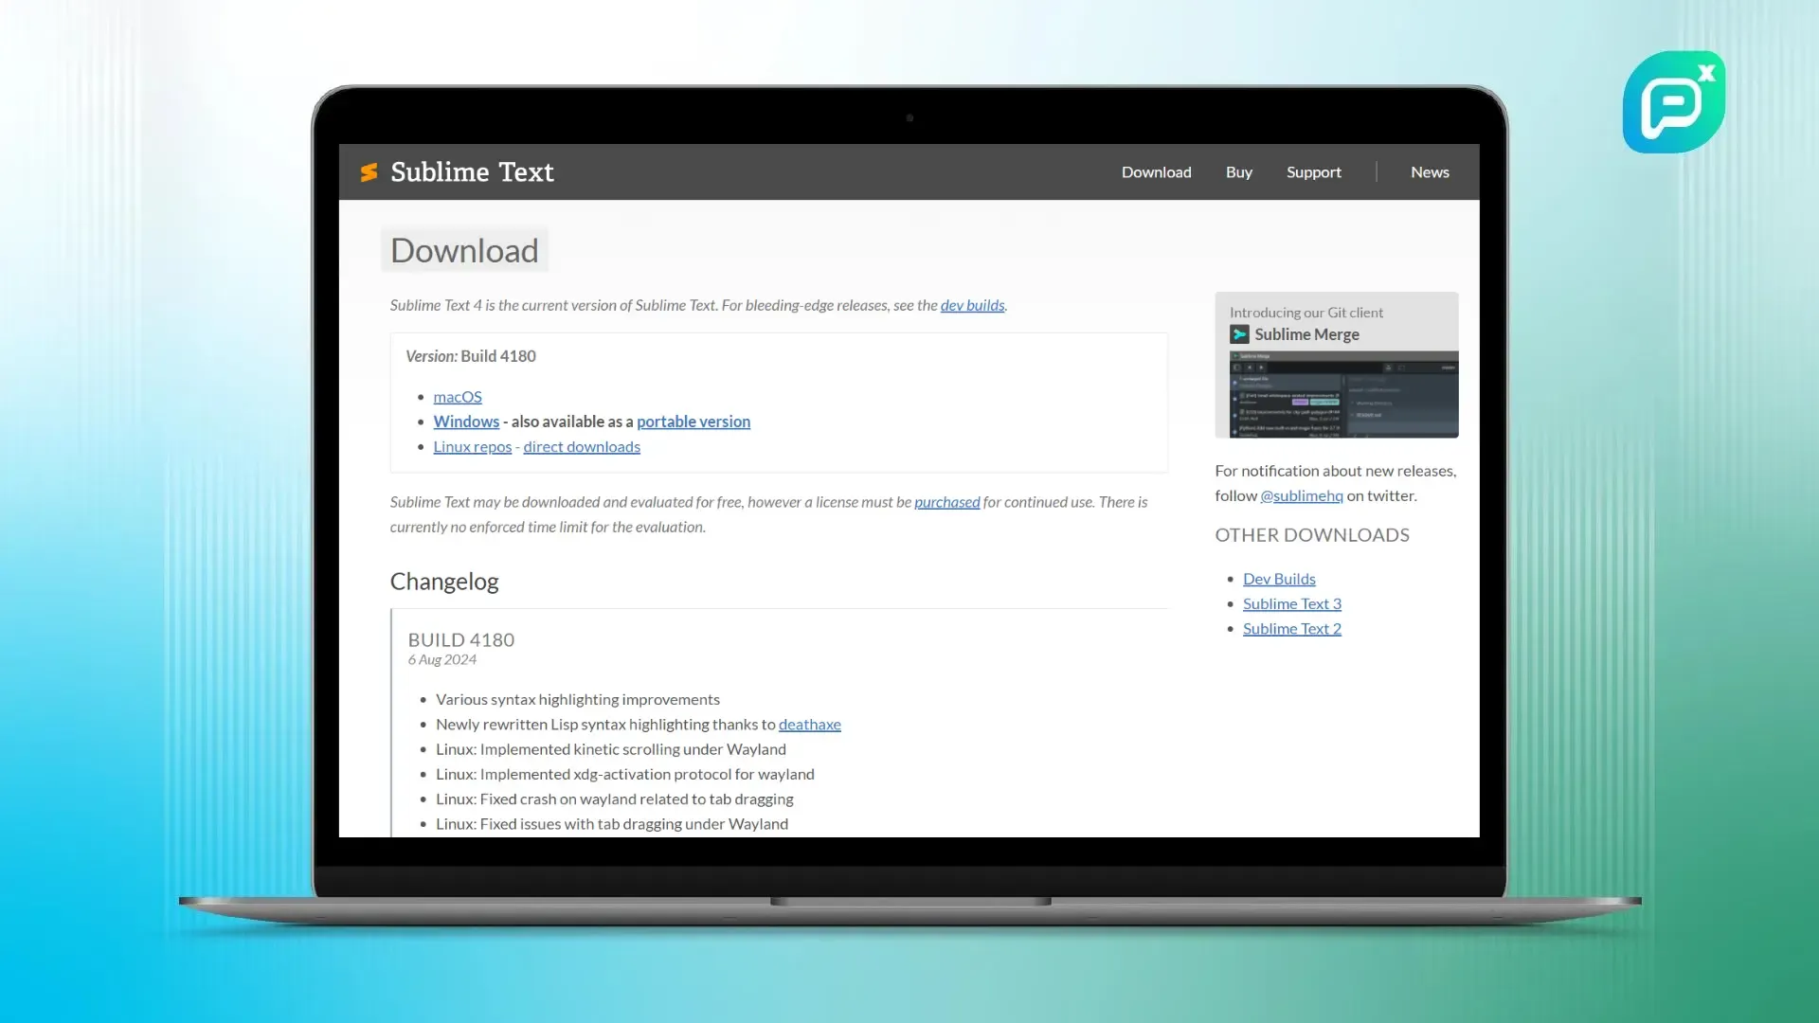1819x1023 pixels.
Task: Click the Download page heading
Action: (x=464, y=251)
